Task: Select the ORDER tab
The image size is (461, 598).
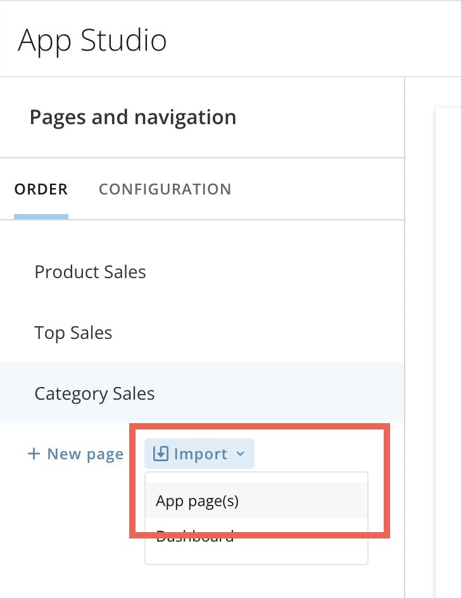Action: tap(41, 189)
